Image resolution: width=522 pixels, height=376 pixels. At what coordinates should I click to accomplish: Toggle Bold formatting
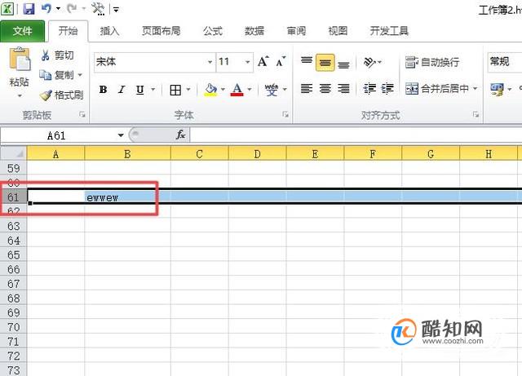point(104,89)
